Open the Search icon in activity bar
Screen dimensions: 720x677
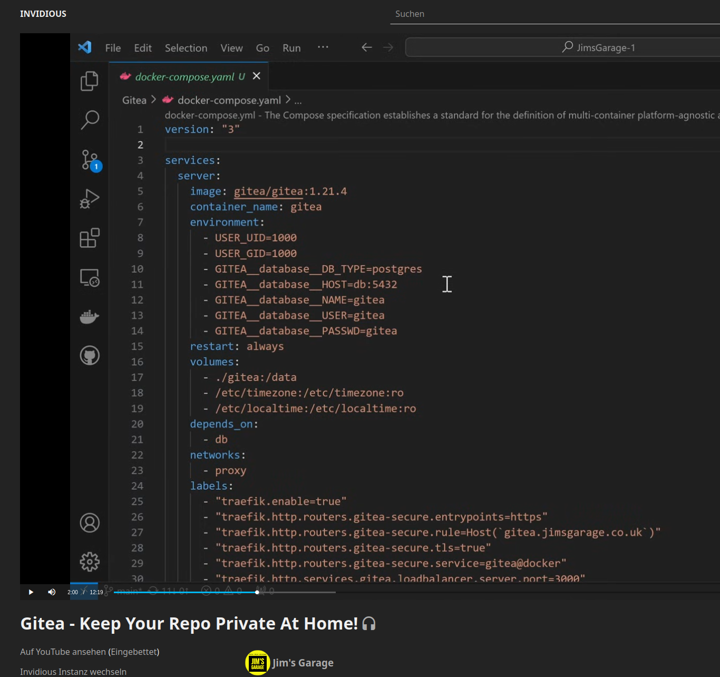click(x=90, y=120)
